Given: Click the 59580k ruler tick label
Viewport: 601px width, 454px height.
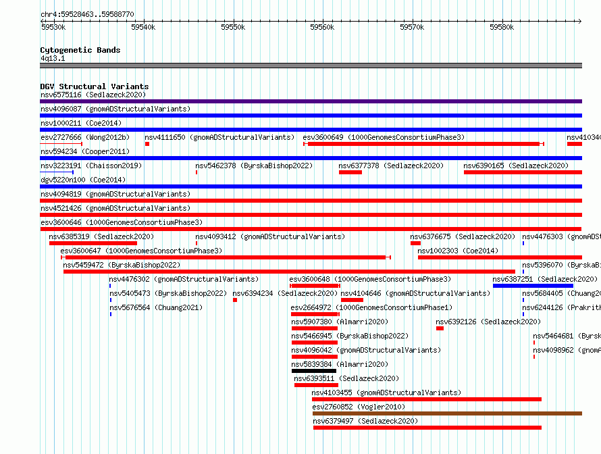Looking at the screenshot, I should (x=502, y=27).
